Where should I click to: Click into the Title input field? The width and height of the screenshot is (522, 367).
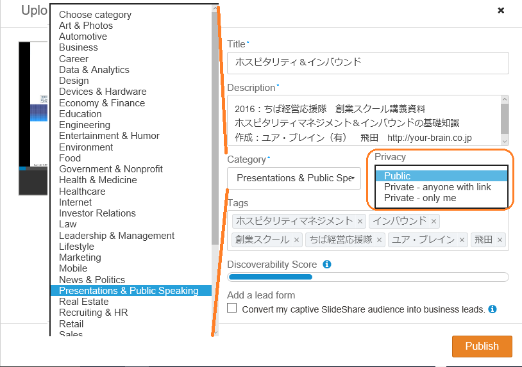(x=367, y=63)
